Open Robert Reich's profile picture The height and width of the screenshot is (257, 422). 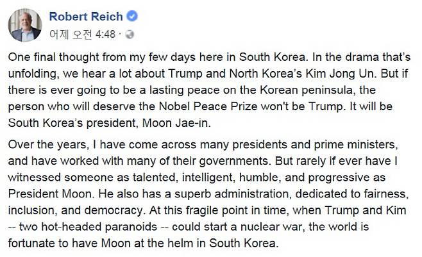[25, 25]
